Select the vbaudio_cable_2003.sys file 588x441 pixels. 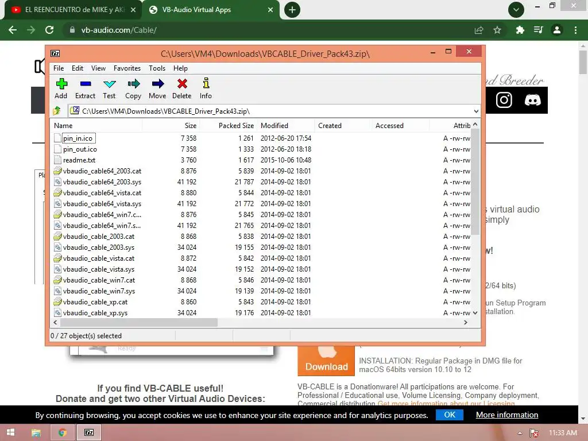tap(99, 247)
